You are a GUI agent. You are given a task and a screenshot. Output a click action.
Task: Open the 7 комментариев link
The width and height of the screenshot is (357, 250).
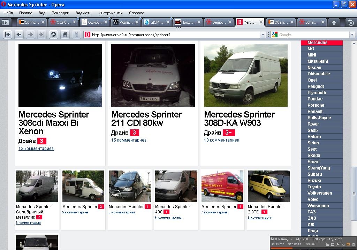click(x=215, y=212)
